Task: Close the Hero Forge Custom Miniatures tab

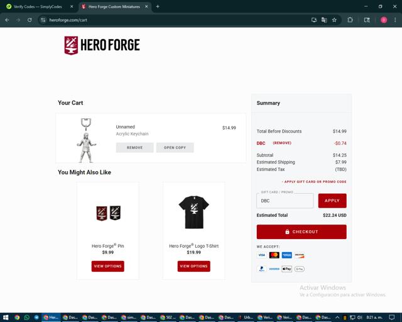Action: click(146, 7)
